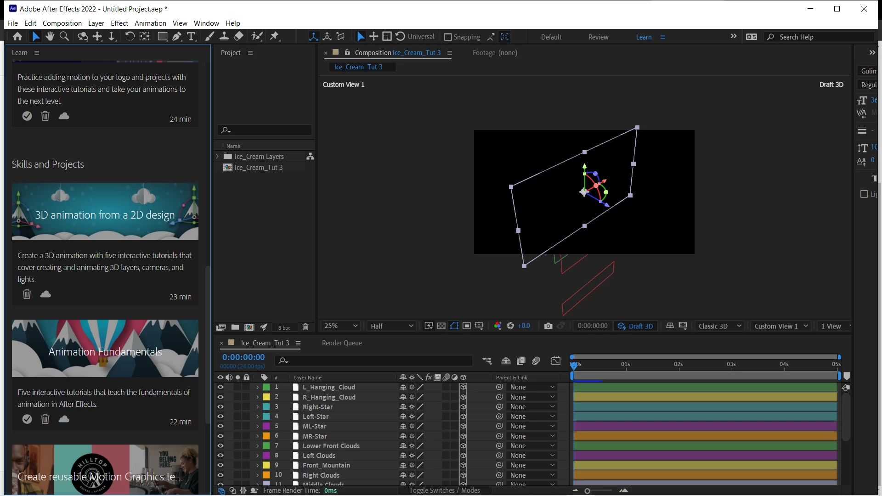Switch to the Review workspace
The height and width of the screenshot is (496, 882).
coord(598,37)
